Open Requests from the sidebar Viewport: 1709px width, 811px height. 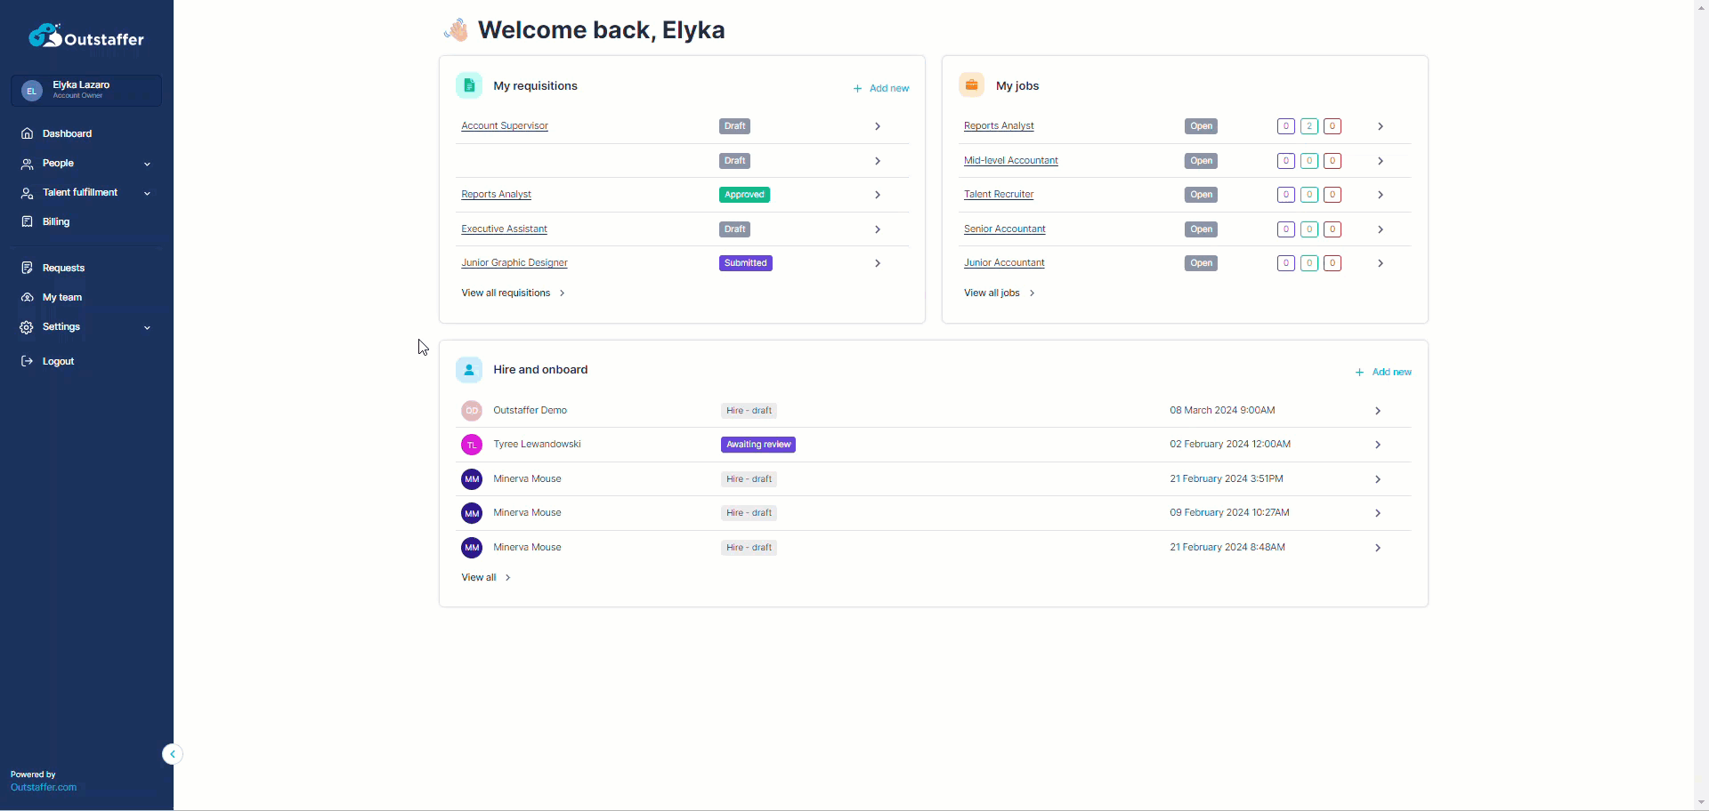(x=28, y=268)
